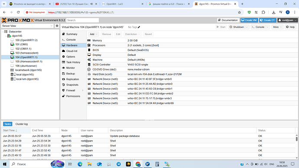Image resolution: width=299 pixels, height=168 pixels.
Task: Select VM 103 (homeassistent)
Action: [x=27, y=53]
